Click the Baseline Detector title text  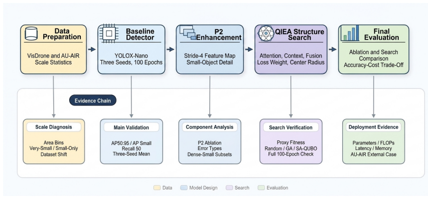(140, 34)
